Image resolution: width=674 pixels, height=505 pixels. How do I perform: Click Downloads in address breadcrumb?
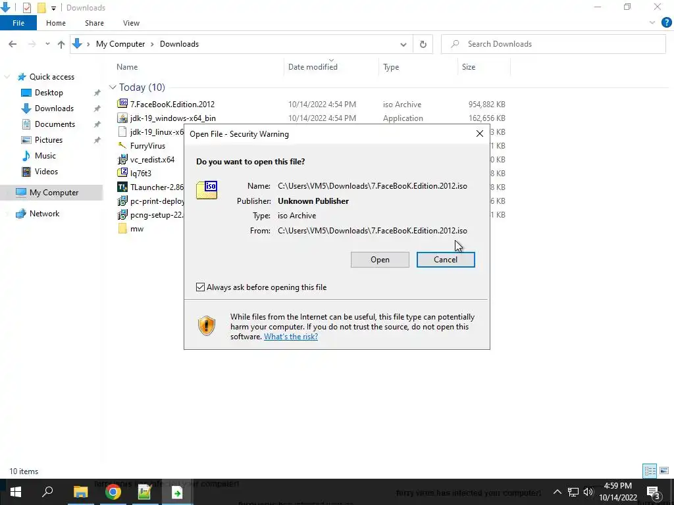click(179, 44)
